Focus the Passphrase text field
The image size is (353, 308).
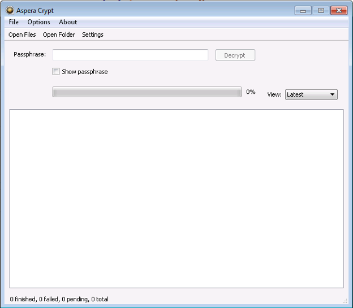click(x=130, y=55)
